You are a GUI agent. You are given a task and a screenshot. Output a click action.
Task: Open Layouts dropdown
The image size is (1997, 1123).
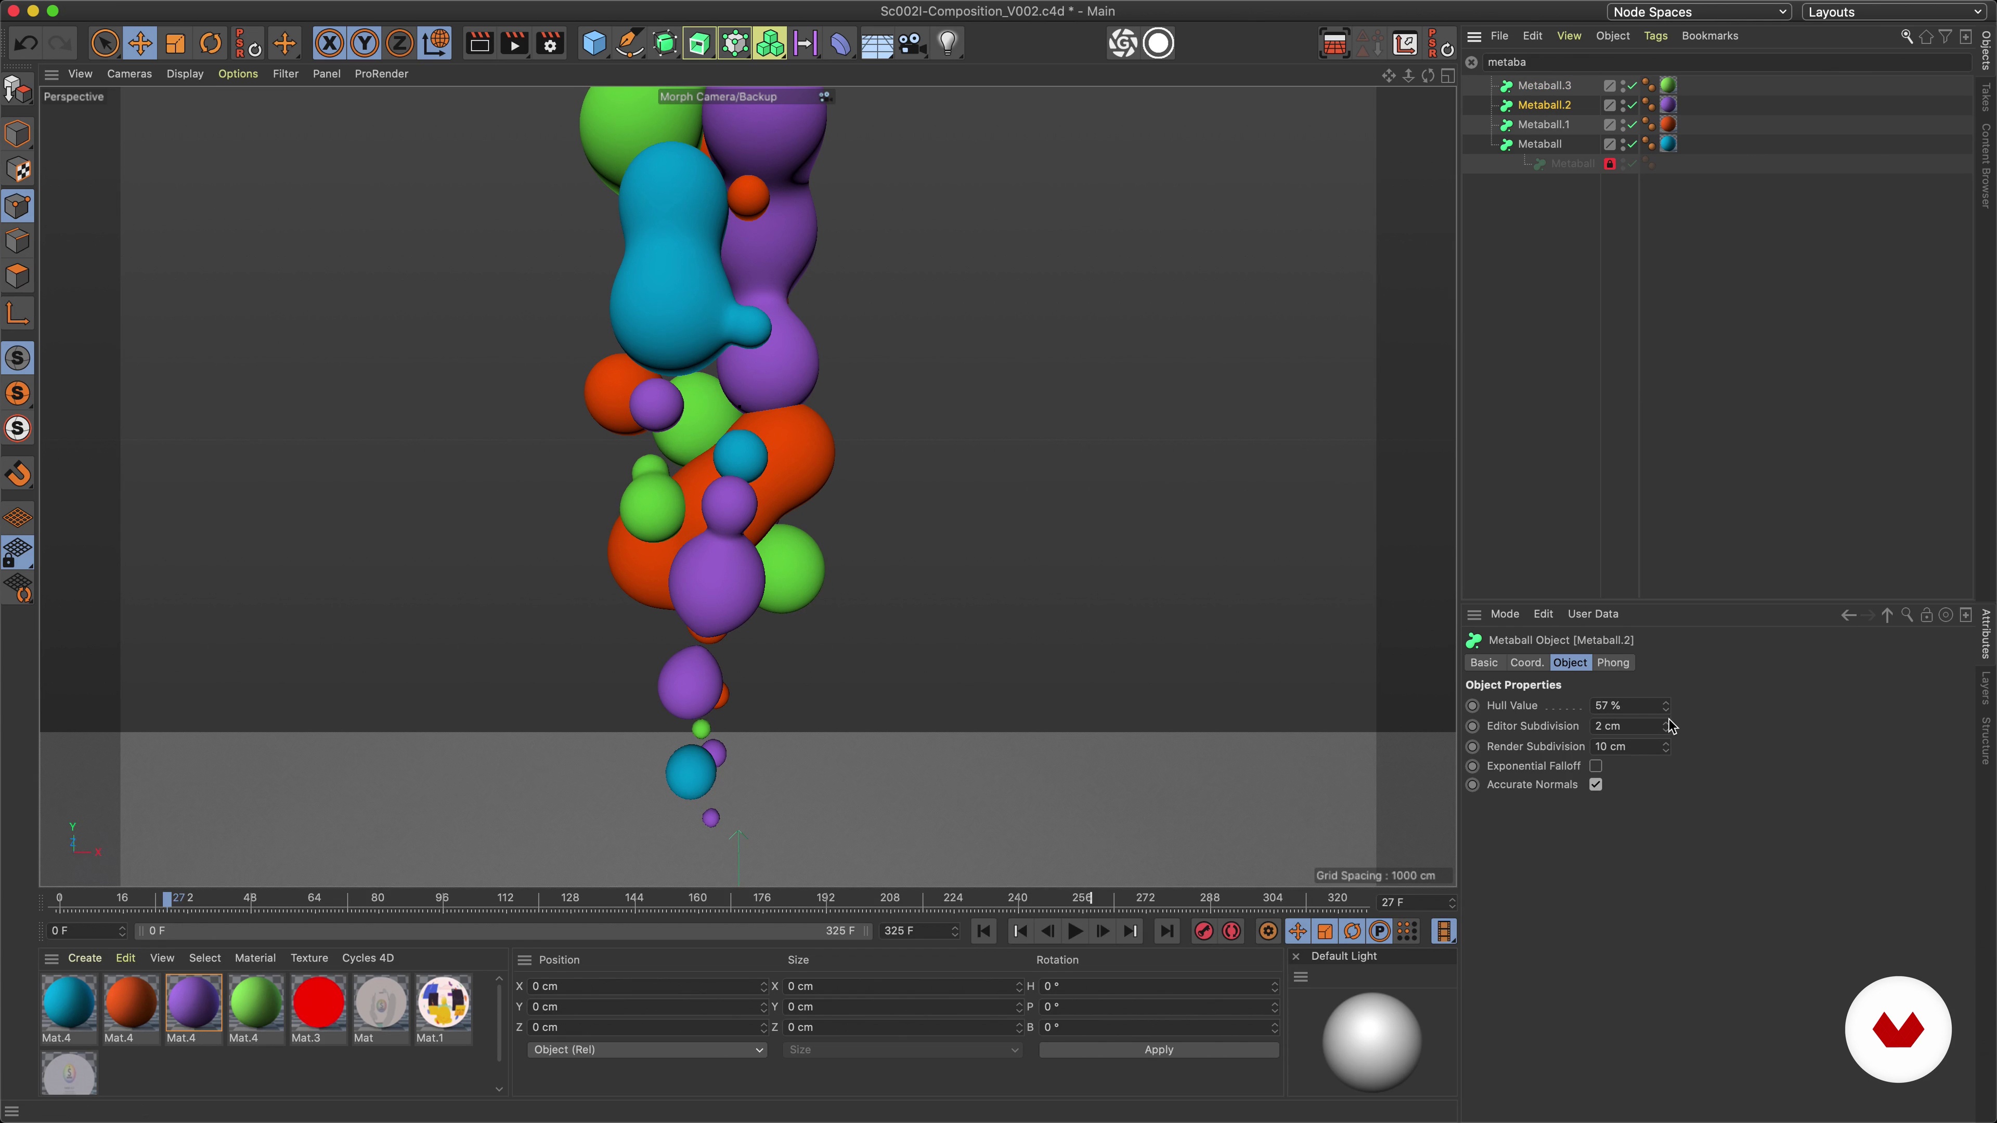coord(1895,11)
